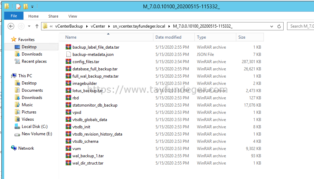Select This PC in the navigation pane
The image size is (314, 179).
pyautogui.click(x=25, y=76)
